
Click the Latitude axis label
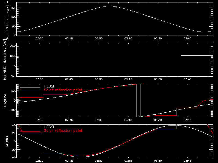[7, 141]
